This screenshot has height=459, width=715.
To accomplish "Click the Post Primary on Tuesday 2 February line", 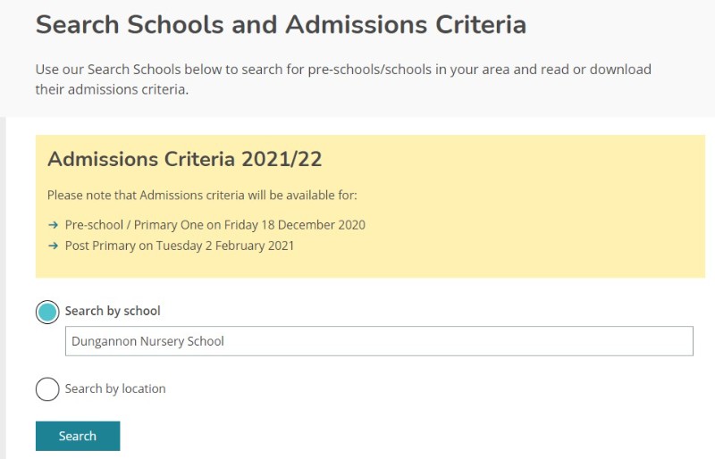I will click(x=179, y=246).
